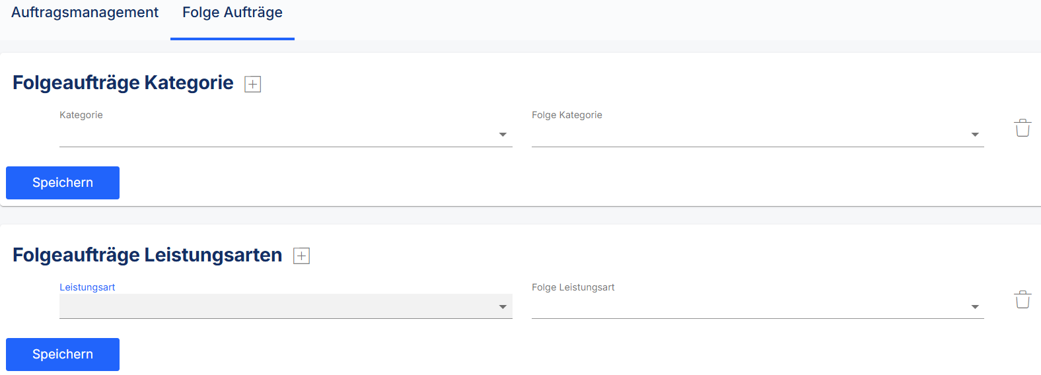This screenshot has width=1041, height=375.
Task: Click the blue Leistungsart field label
Action: [x=87, y=287]
